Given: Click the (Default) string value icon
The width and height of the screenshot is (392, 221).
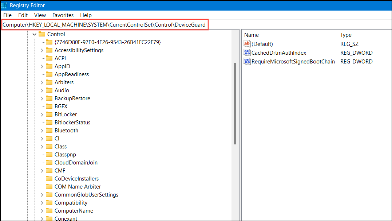Looking at the screenshot, I should (247, 44).
